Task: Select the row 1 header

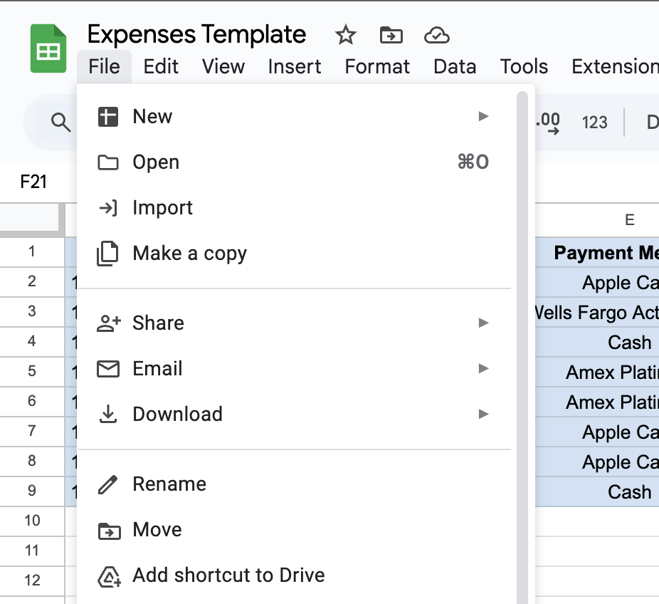Action: (x=32, y=252)
